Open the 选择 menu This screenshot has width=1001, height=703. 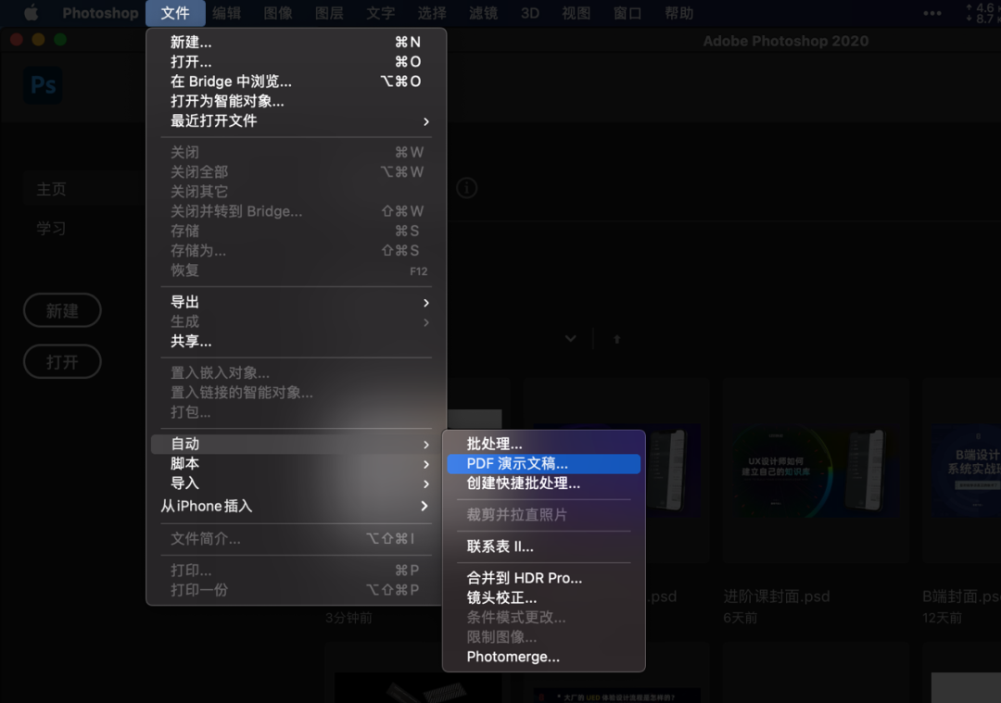pos(432,13)
